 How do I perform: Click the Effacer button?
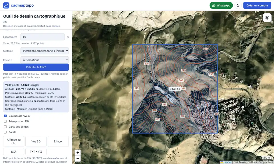(x=58, y=141)
